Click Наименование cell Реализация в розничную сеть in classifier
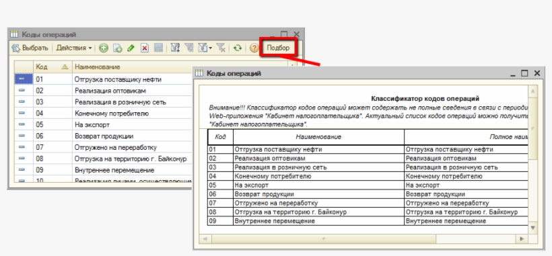Screen dimensions: 552x256 [x=318, y=167]
